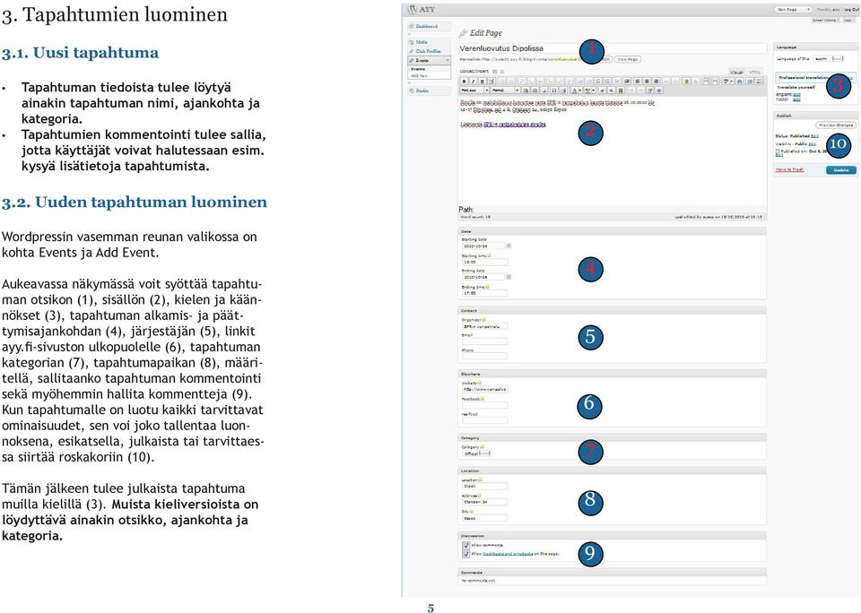Click the SPR:n veripalvelun sivuilta link in editor

(x=515, y=125)
